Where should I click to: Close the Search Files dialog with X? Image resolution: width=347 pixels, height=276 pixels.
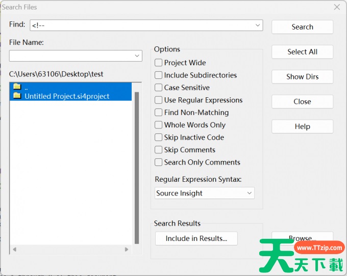(337, 7)
